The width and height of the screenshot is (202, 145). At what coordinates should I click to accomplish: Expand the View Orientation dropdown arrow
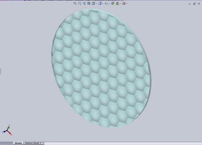click(x=96, y=4)
